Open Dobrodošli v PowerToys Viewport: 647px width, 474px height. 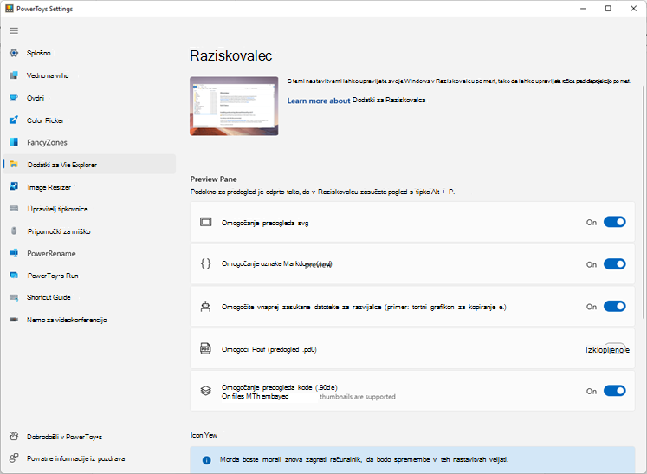coord(89,436)
